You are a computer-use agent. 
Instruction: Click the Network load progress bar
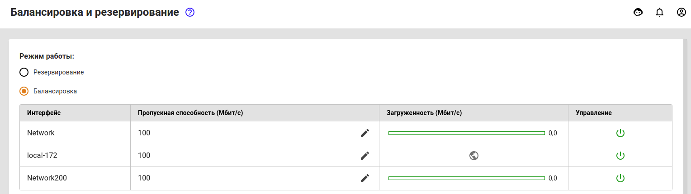coord(467,133)
